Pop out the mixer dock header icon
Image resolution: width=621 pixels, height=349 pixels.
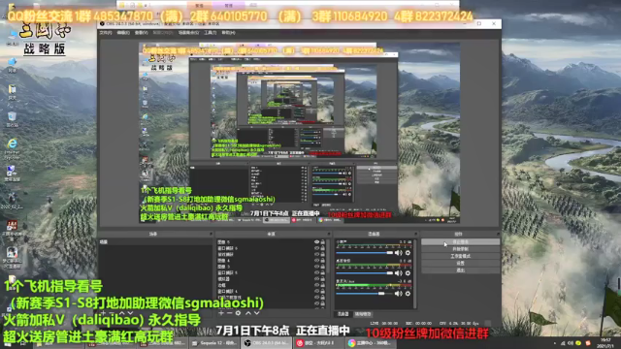415,235
